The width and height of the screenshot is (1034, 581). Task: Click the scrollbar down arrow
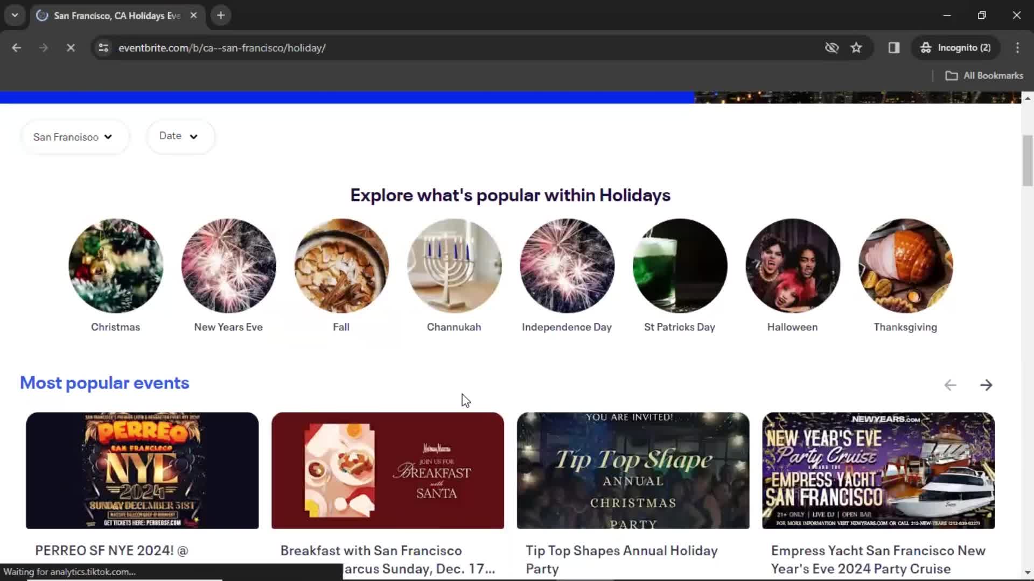point(1028,573)
